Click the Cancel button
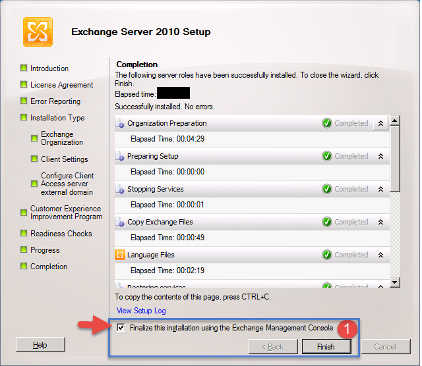The height and width of the screenshot is (366, 422). click(x=386, y=347)
